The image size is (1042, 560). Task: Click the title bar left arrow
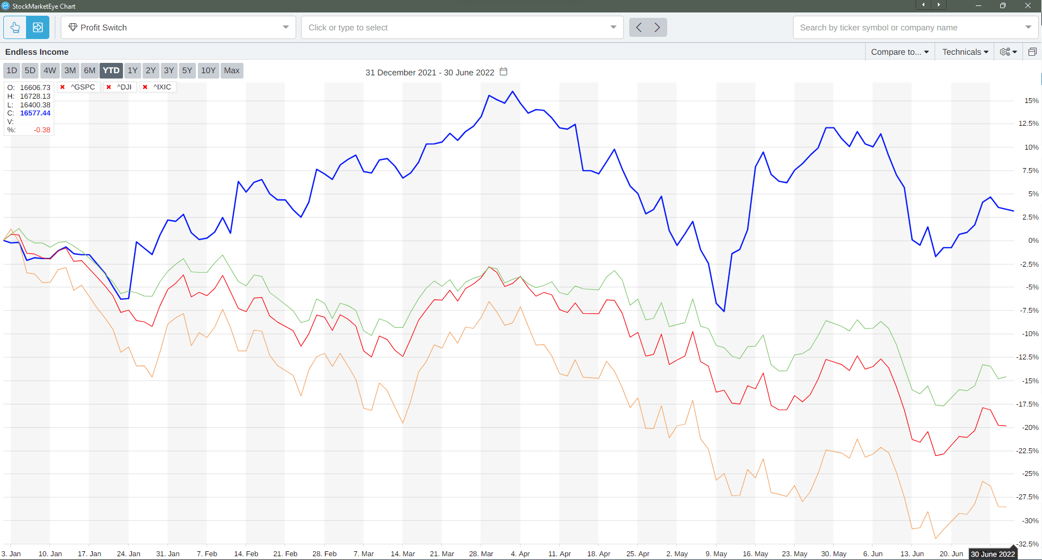[923, 5]
